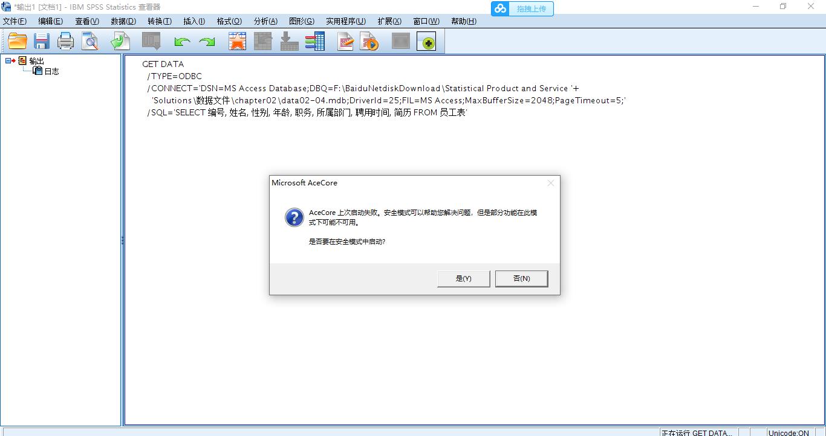Click the Save floppy disk icon
Image resolution: width=826 pixels, height=436 pixels.
coord(41,41)
